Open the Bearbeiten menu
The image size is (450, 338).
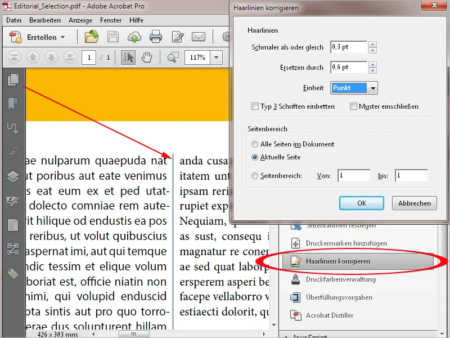[45, 20]
